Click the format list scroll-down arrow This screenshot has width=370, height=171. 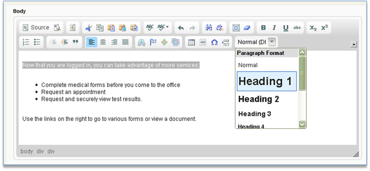[x=302, y=124]
